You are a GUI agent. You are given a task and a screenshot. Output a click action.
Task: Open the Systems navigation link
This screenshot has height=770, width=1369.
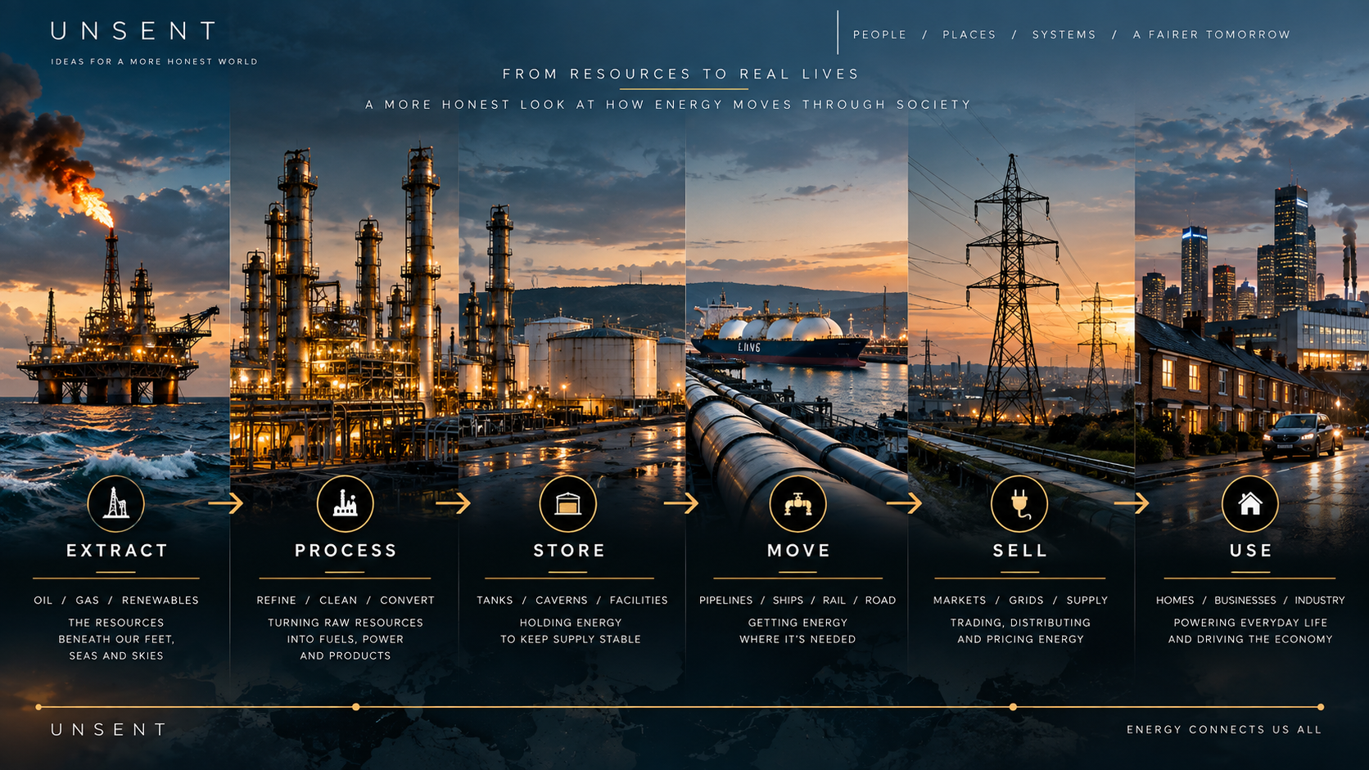coord(1064,35)
